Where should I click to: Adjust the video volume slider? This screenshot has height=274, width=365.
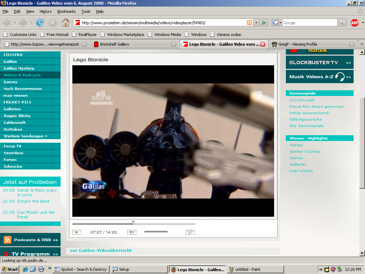click(156, 232)
